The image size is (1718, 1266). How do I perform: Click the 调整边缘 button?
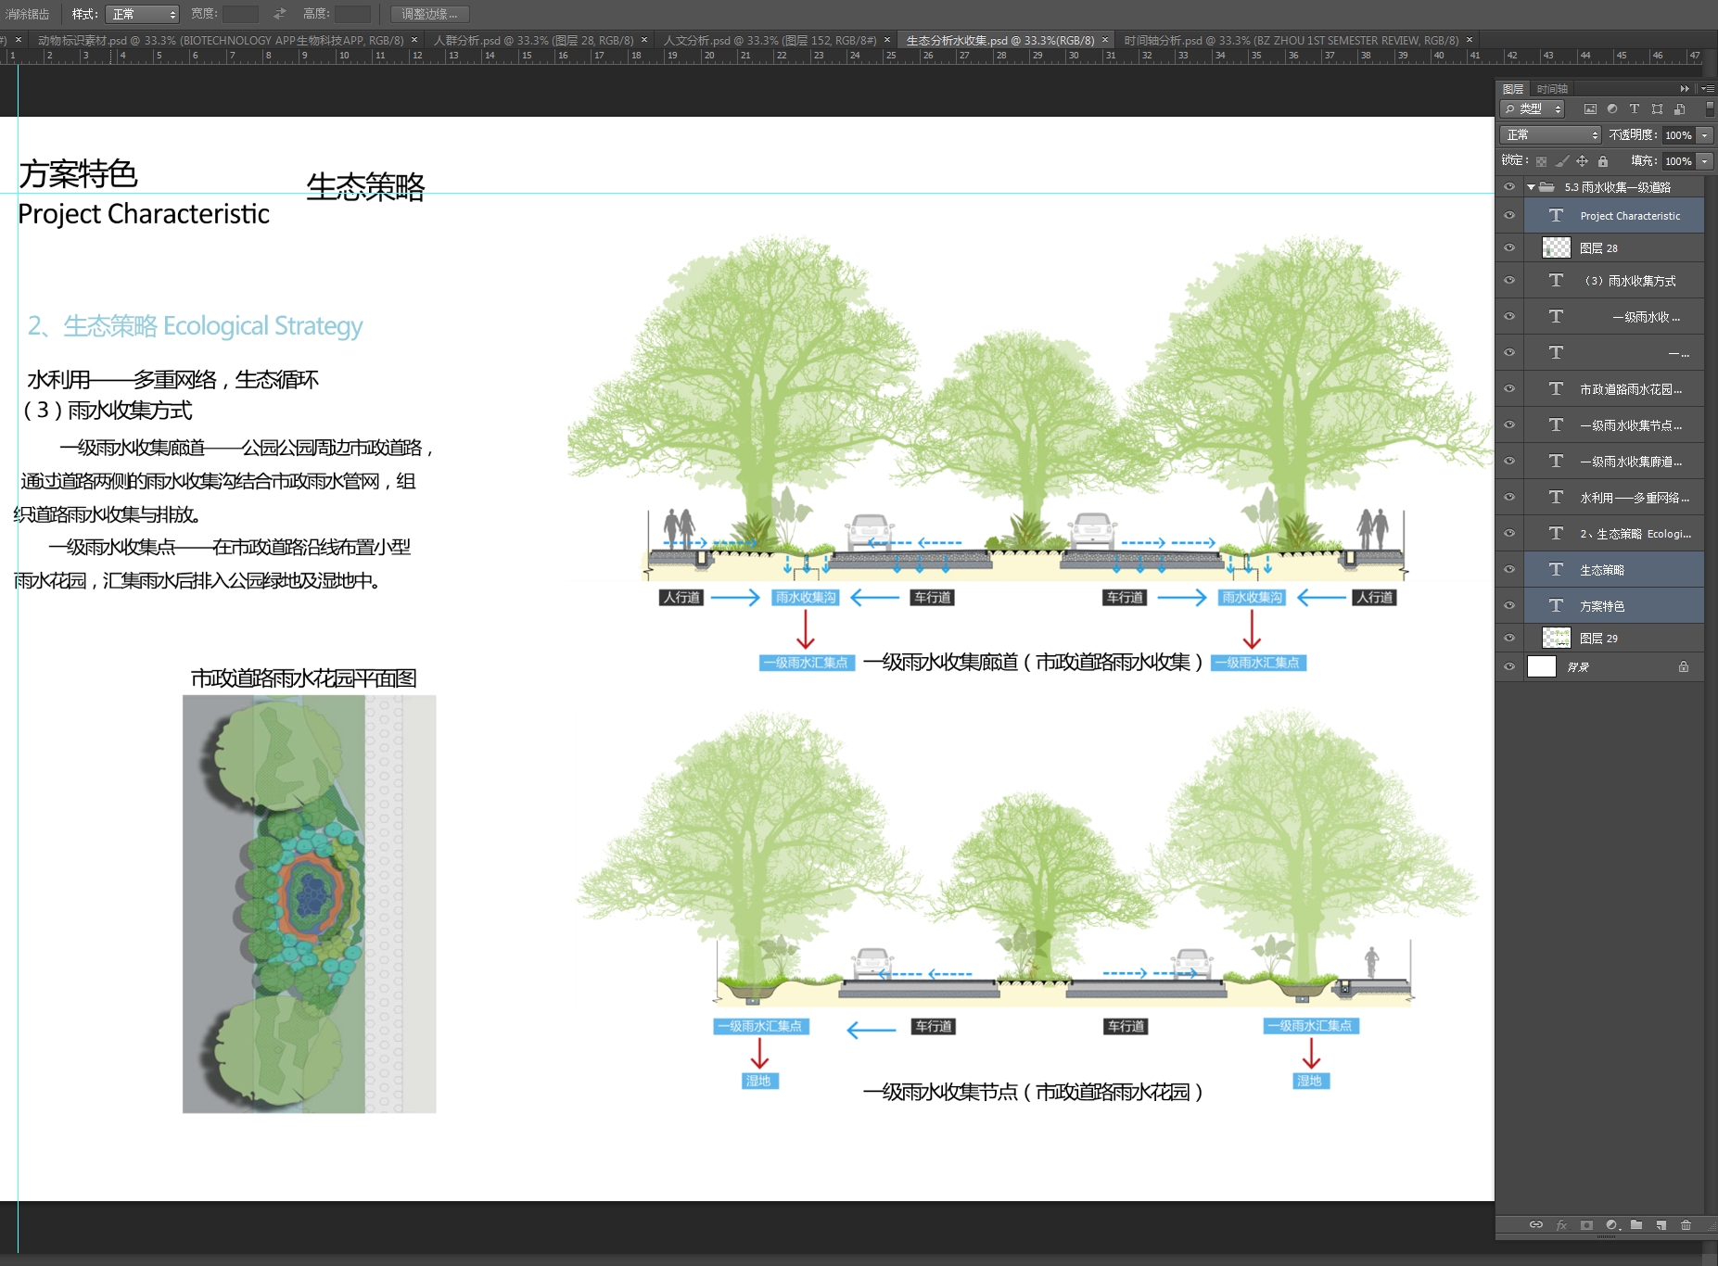pyautogui.click(x=429, y=14)
